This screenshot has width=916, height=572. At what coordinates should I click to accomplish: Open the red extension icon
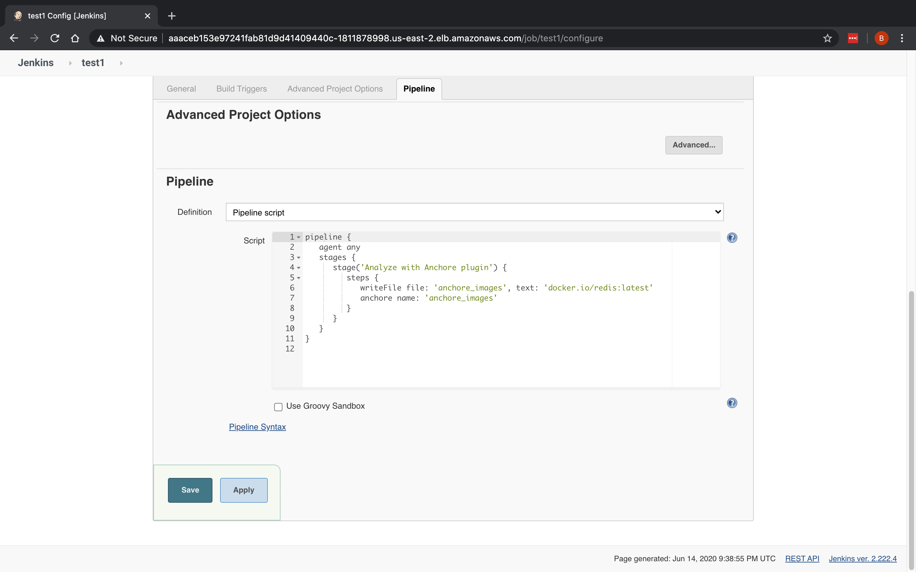click(853, 38)
